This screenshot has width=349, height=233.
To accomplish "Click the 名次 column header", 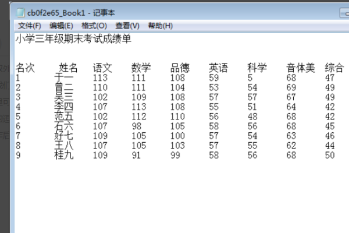I will 25,68.
